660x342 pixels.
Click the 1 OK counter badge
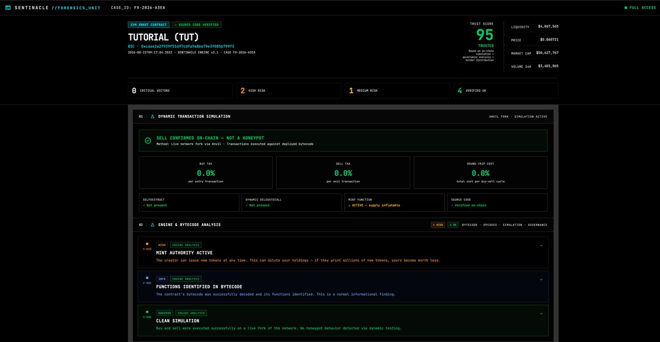click(x=453, y=225)
